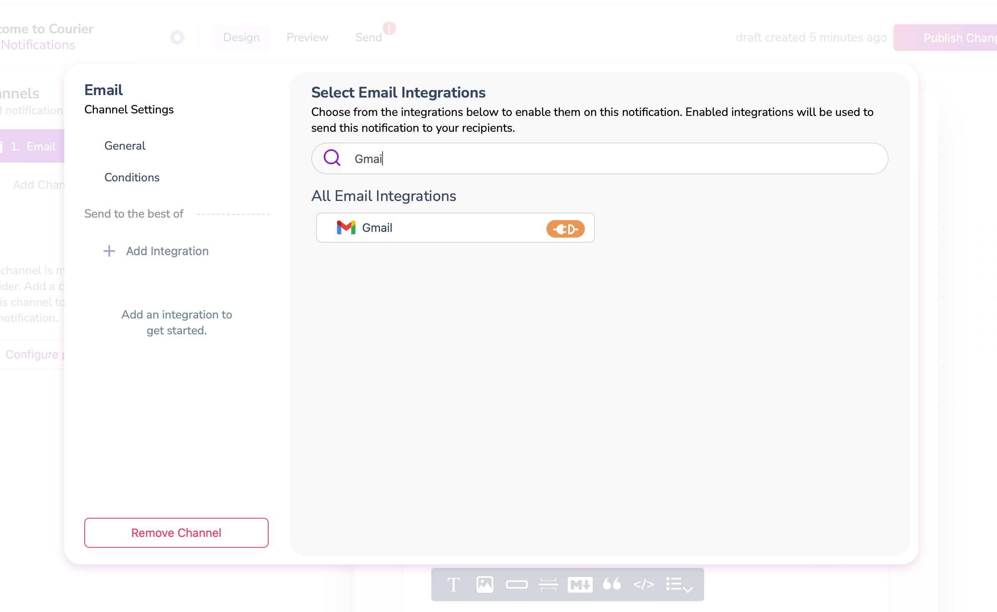Screen dimensions: 997x612
Task: Click the Code template block icon
Action: pos(644,584)
